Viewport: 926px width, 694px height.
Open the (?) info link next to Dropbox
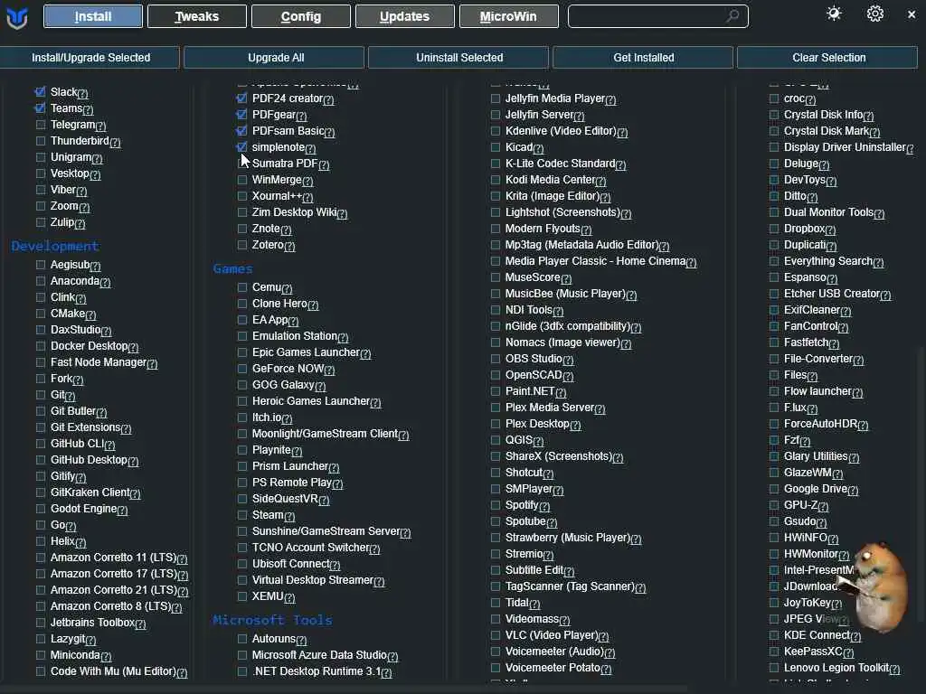point(830,230)
